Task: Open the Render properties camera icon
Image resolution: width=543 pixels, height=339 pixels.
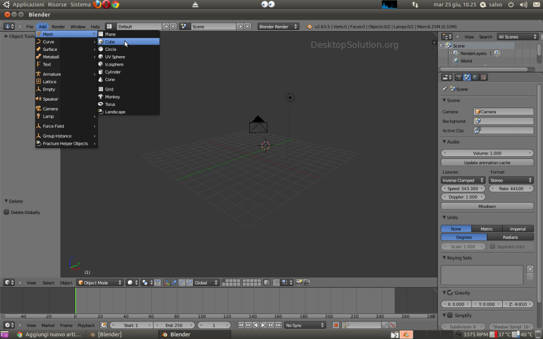Action: (459, 77)
